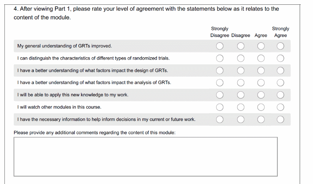The image size is (313, 184).
Task: Choose Disagree for design of GRTs statement
Action: point(241,70)
